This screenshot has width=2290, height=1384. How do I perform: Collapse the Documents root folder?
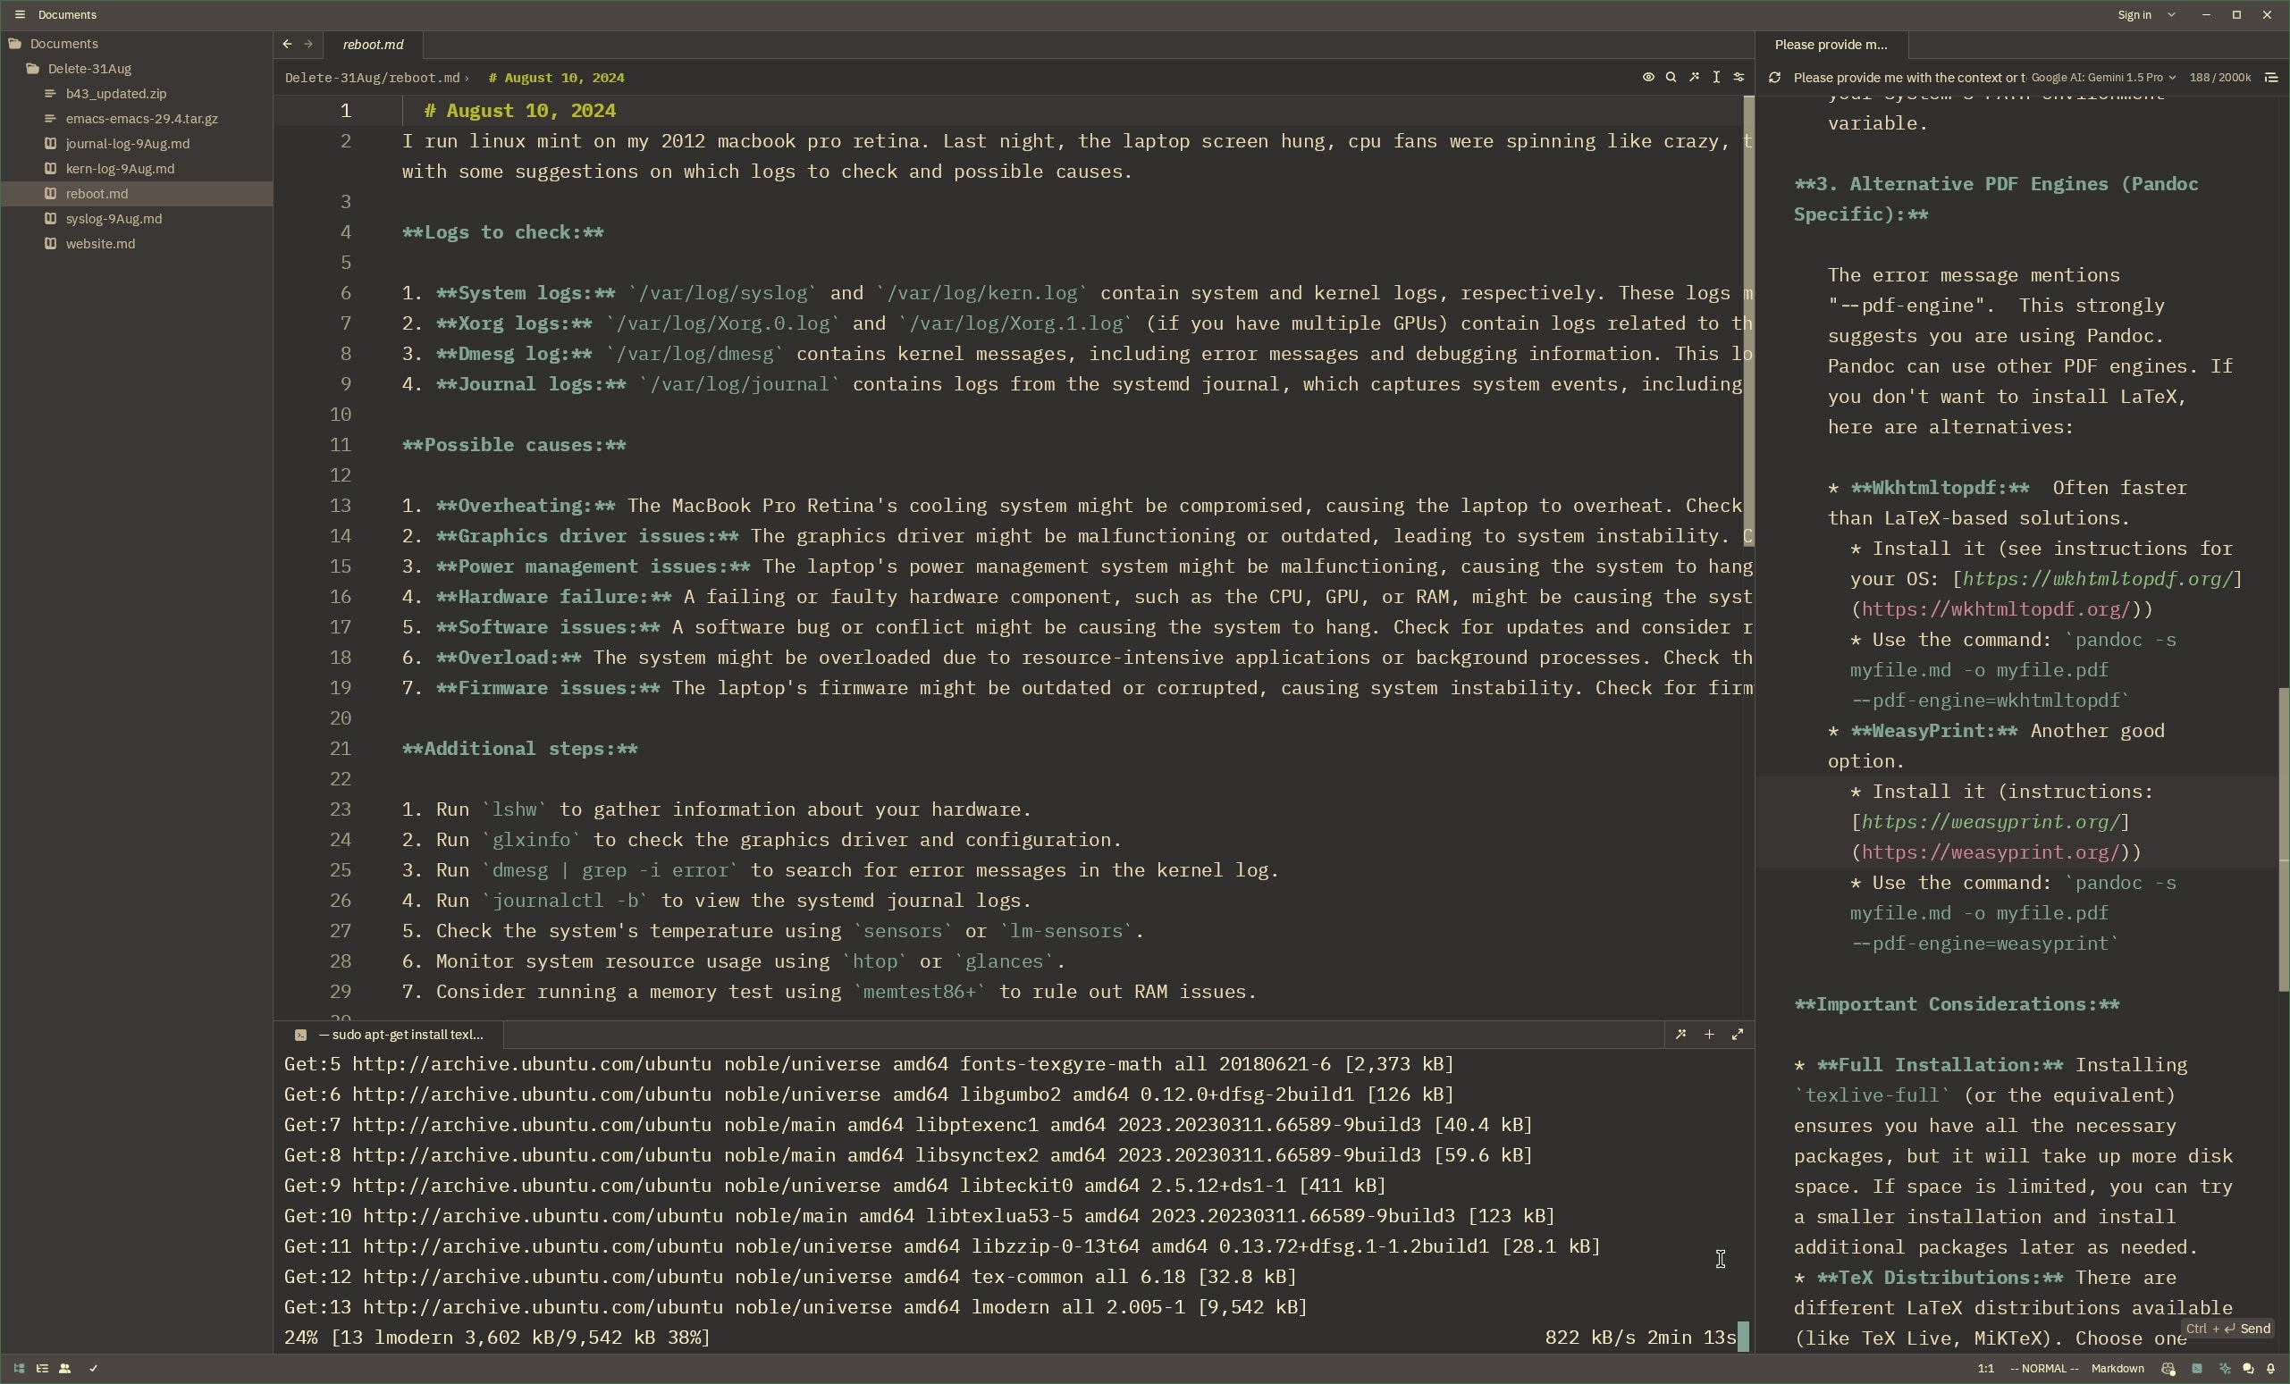pyautogui.click(x=137, y=44)
